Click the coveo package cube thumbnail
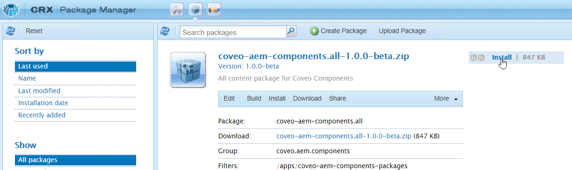 click(x=188, y=70)
